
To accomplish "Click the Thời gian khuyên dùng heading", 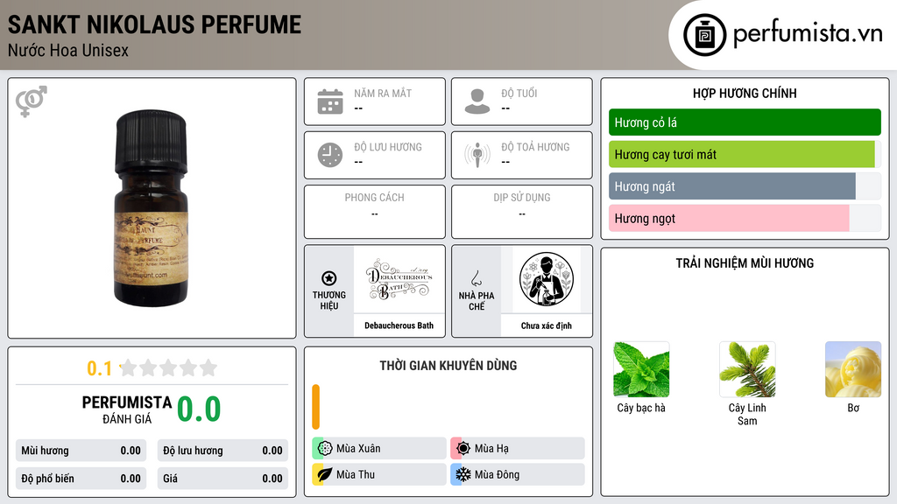I will point(448,366).
